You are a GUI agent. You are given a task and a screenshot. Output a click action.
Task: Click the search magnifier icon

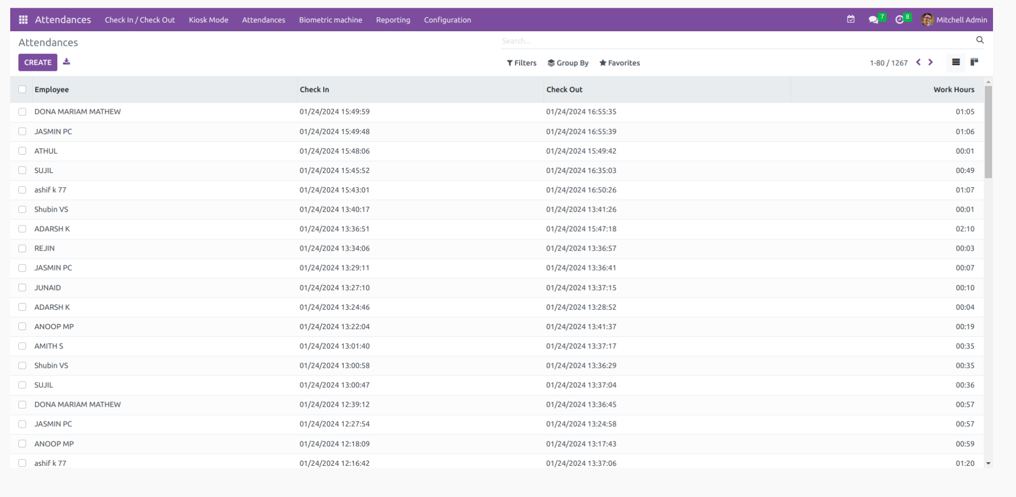(x=980, y=40)
